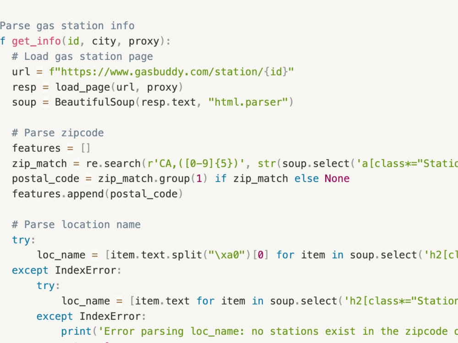Click the nested 'except IndexError:' line

pos(91,316)
